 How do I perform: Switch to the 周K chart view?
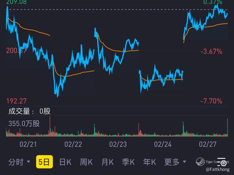(86, 162)
